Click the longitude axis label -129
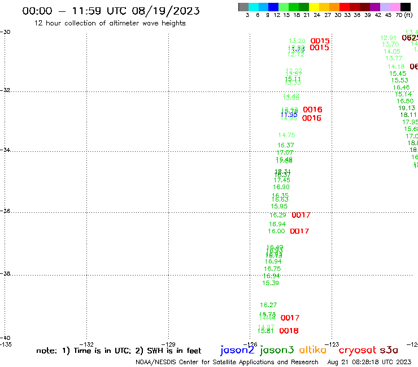Image resolution: width=418 pixels, height=367 pixels. (168, 344)
